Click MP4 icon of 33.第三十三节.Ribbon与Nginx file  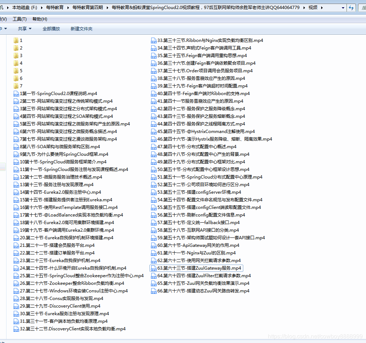154,41
